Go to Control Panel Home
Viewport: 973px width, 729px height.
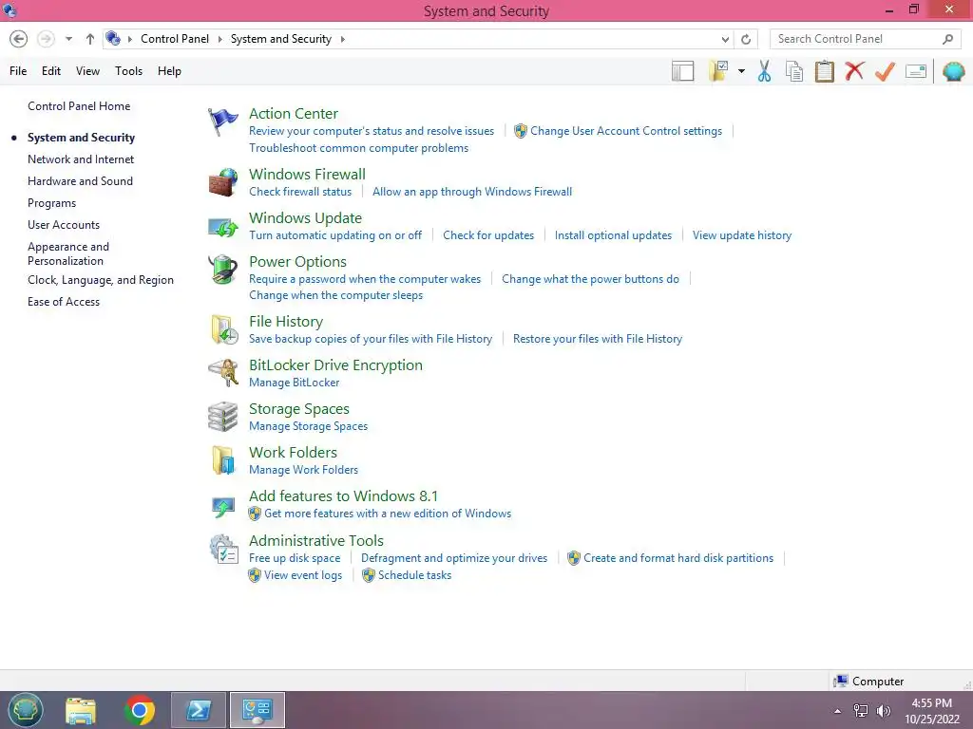[x=79, y=106]
